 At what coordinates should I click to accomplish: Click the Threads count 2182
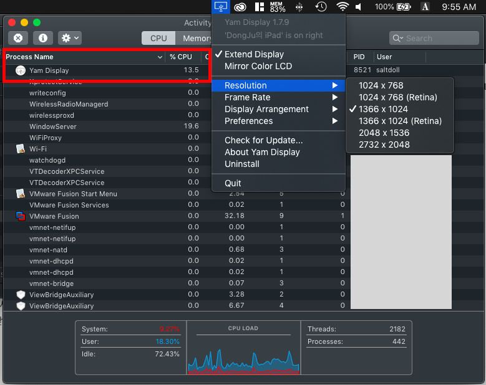tap(397, 329)
